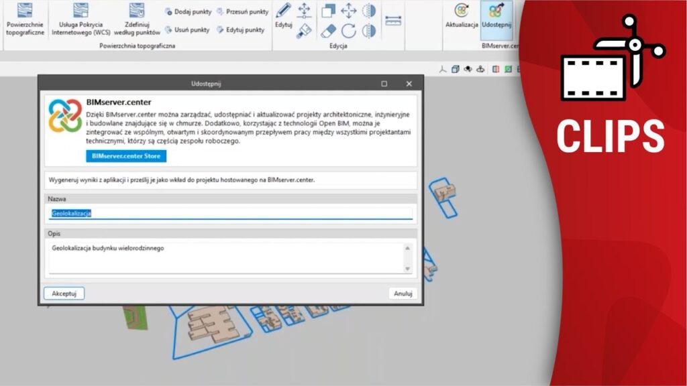Pick the four-arrow move icon in Edycja
The image size is (687, 386).
[x=348, y=11]
